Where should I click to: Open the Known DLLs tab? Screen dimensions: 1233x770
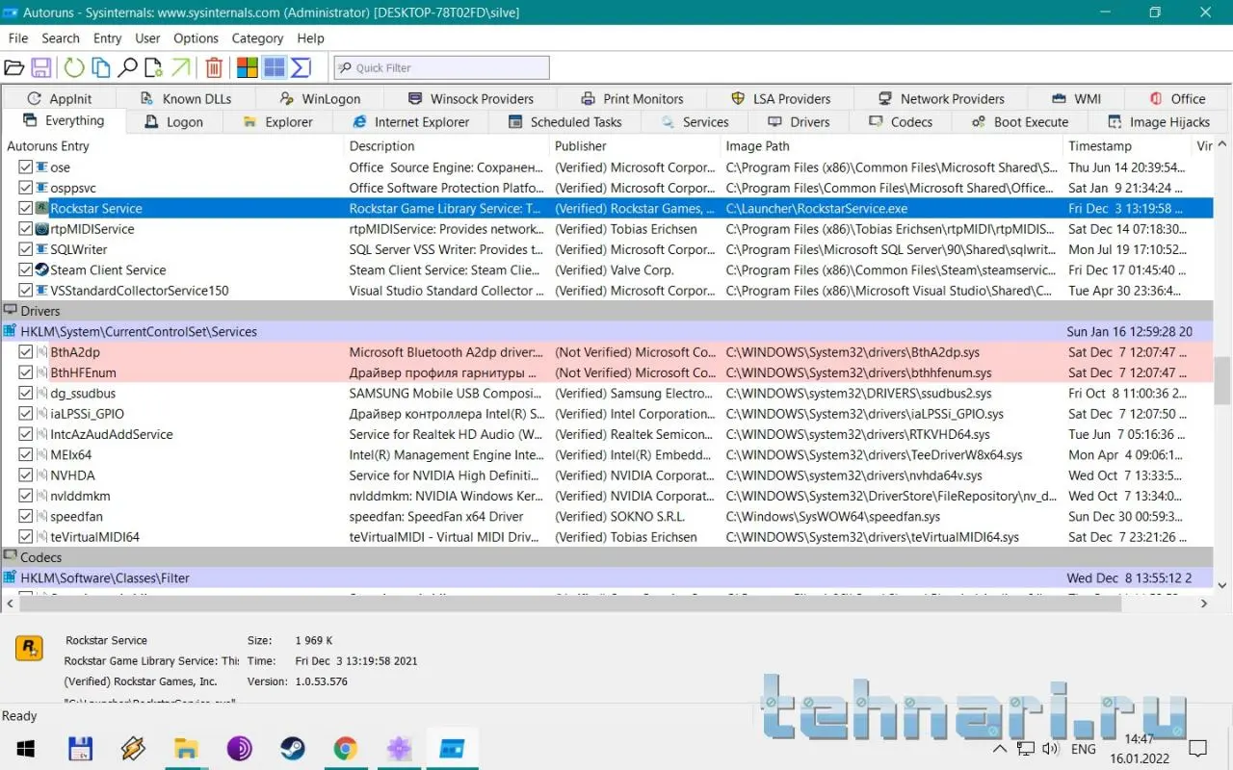click(x=185, y=98)
